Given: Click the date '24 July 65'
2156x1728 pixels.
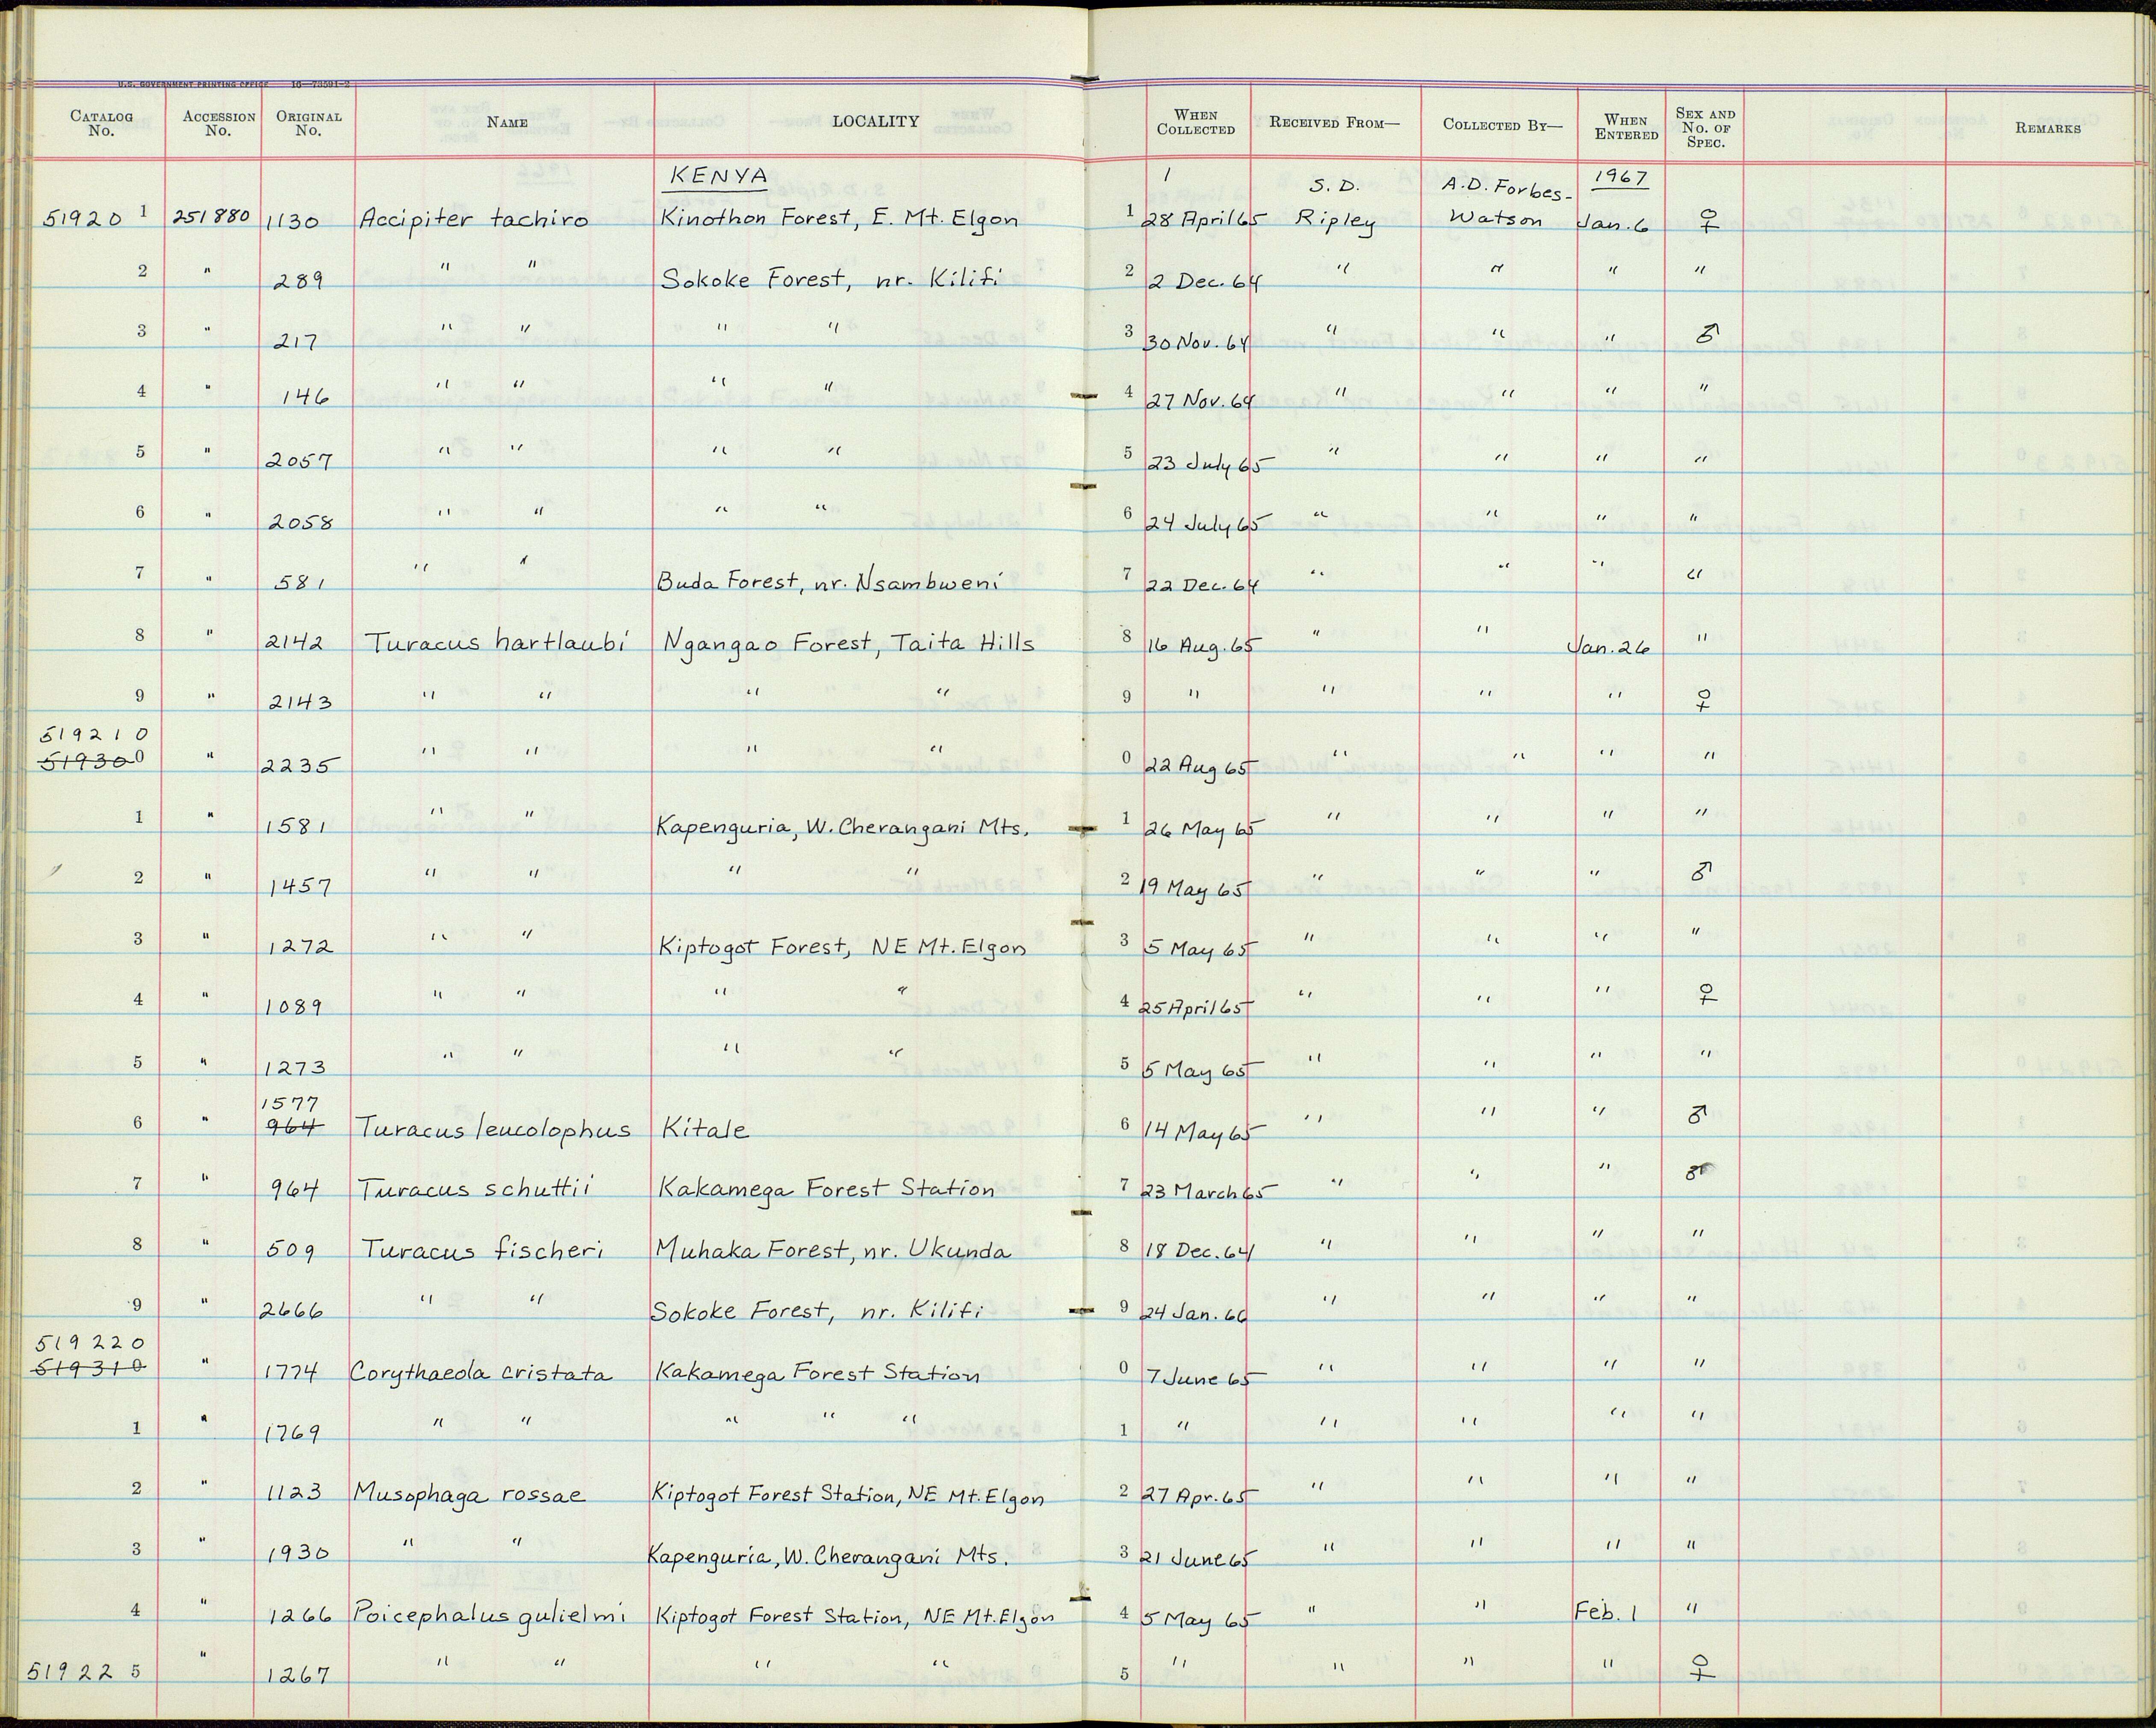Looking at the screenshot, I should click(1209, 524).
